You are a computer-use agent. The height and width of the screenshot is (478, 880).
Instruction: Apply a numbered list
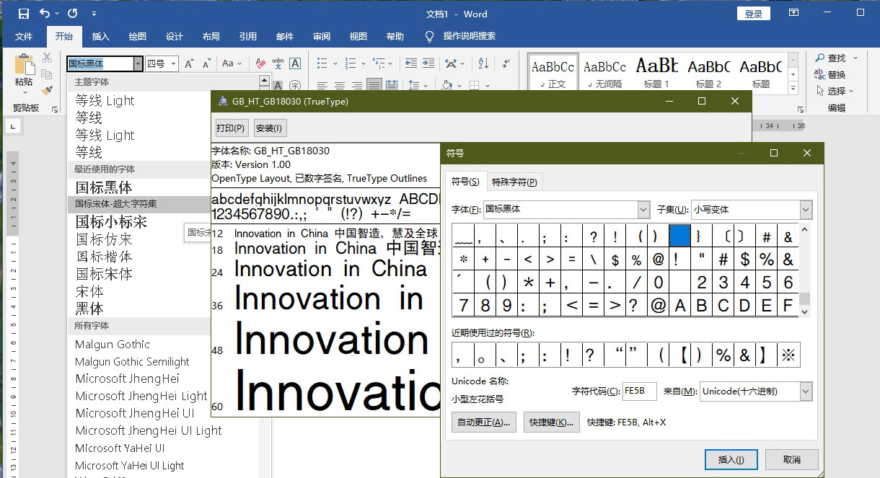tap(351, 63)
